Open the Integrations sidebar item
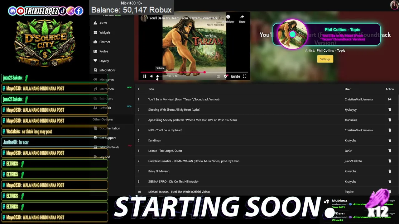This screenshot has width=399, height=224. tap(107, 70)
